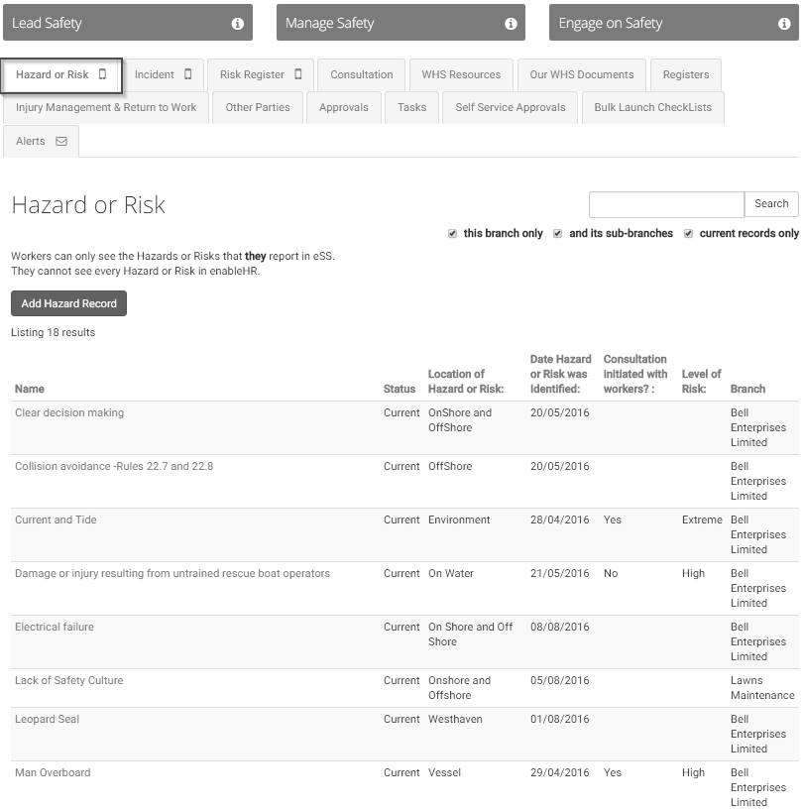The width and height of the screenshot is (803, 809).
Task: Sort by the Name column header
Action: [30, 389]
